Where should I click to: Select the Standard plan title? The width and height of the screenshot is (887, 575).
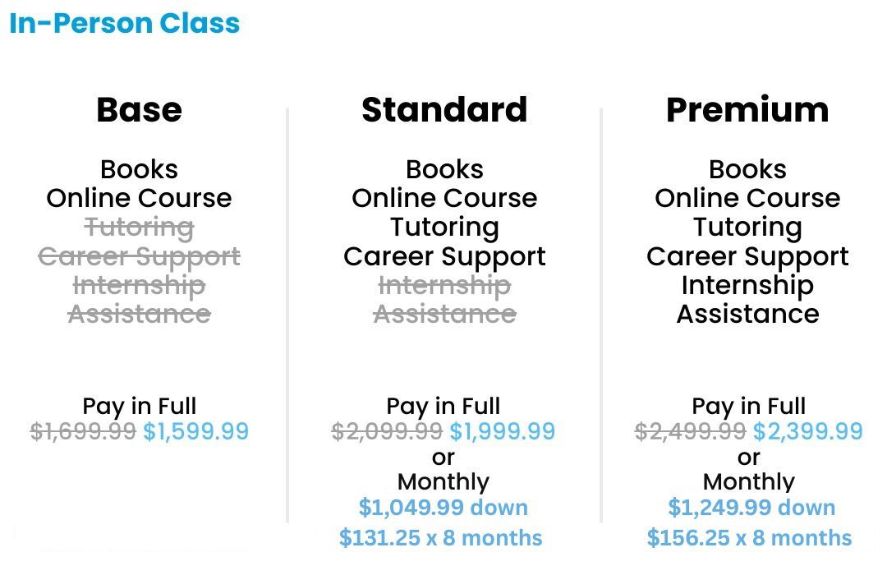[444, 110]
